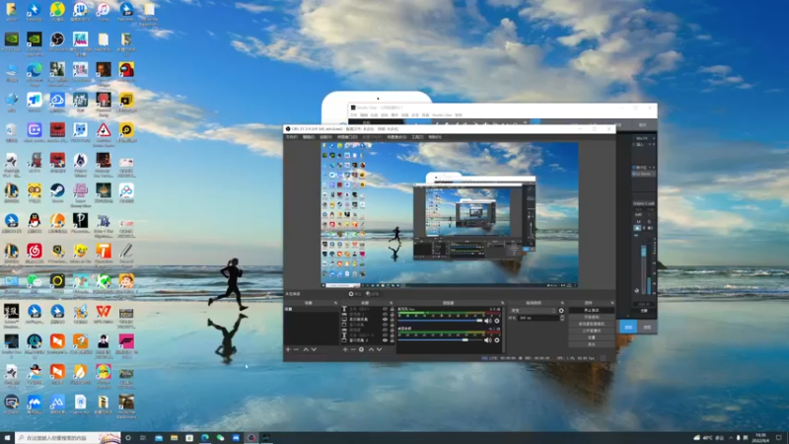Click the OBS preview canvas
The image size is (789, 444).
450,215
